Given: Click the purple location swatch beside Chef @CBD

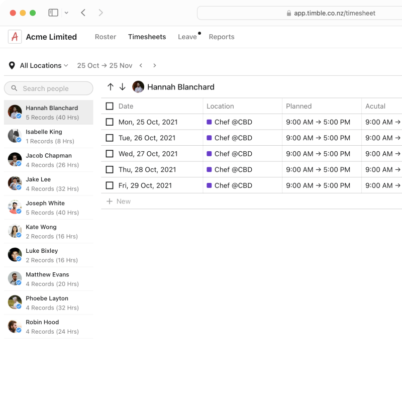Looking at the screenshot, I should point(210,122).
